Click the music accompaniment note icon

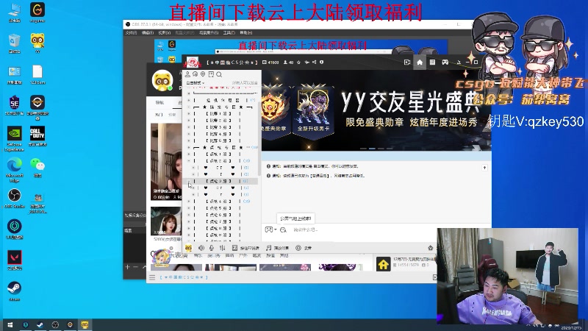coord(268,248)
